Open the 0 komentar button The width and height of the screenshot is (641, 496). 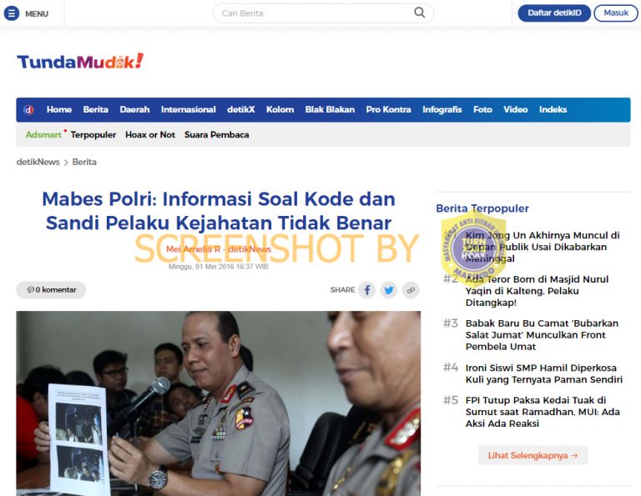coord(51,290)
